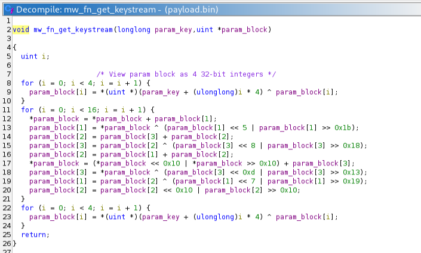Select function name mw_fn_get_keystream on line 2

(x=73, y=29)
